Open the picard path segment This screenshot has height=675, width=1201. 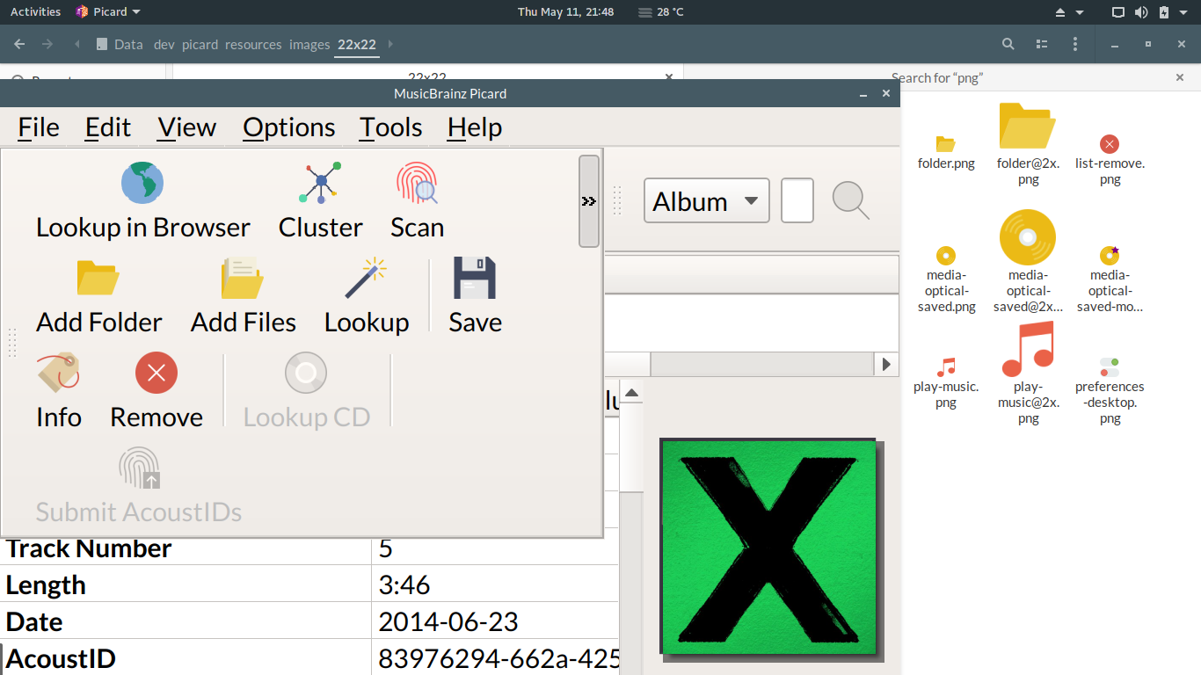click(x=200, y=45)
